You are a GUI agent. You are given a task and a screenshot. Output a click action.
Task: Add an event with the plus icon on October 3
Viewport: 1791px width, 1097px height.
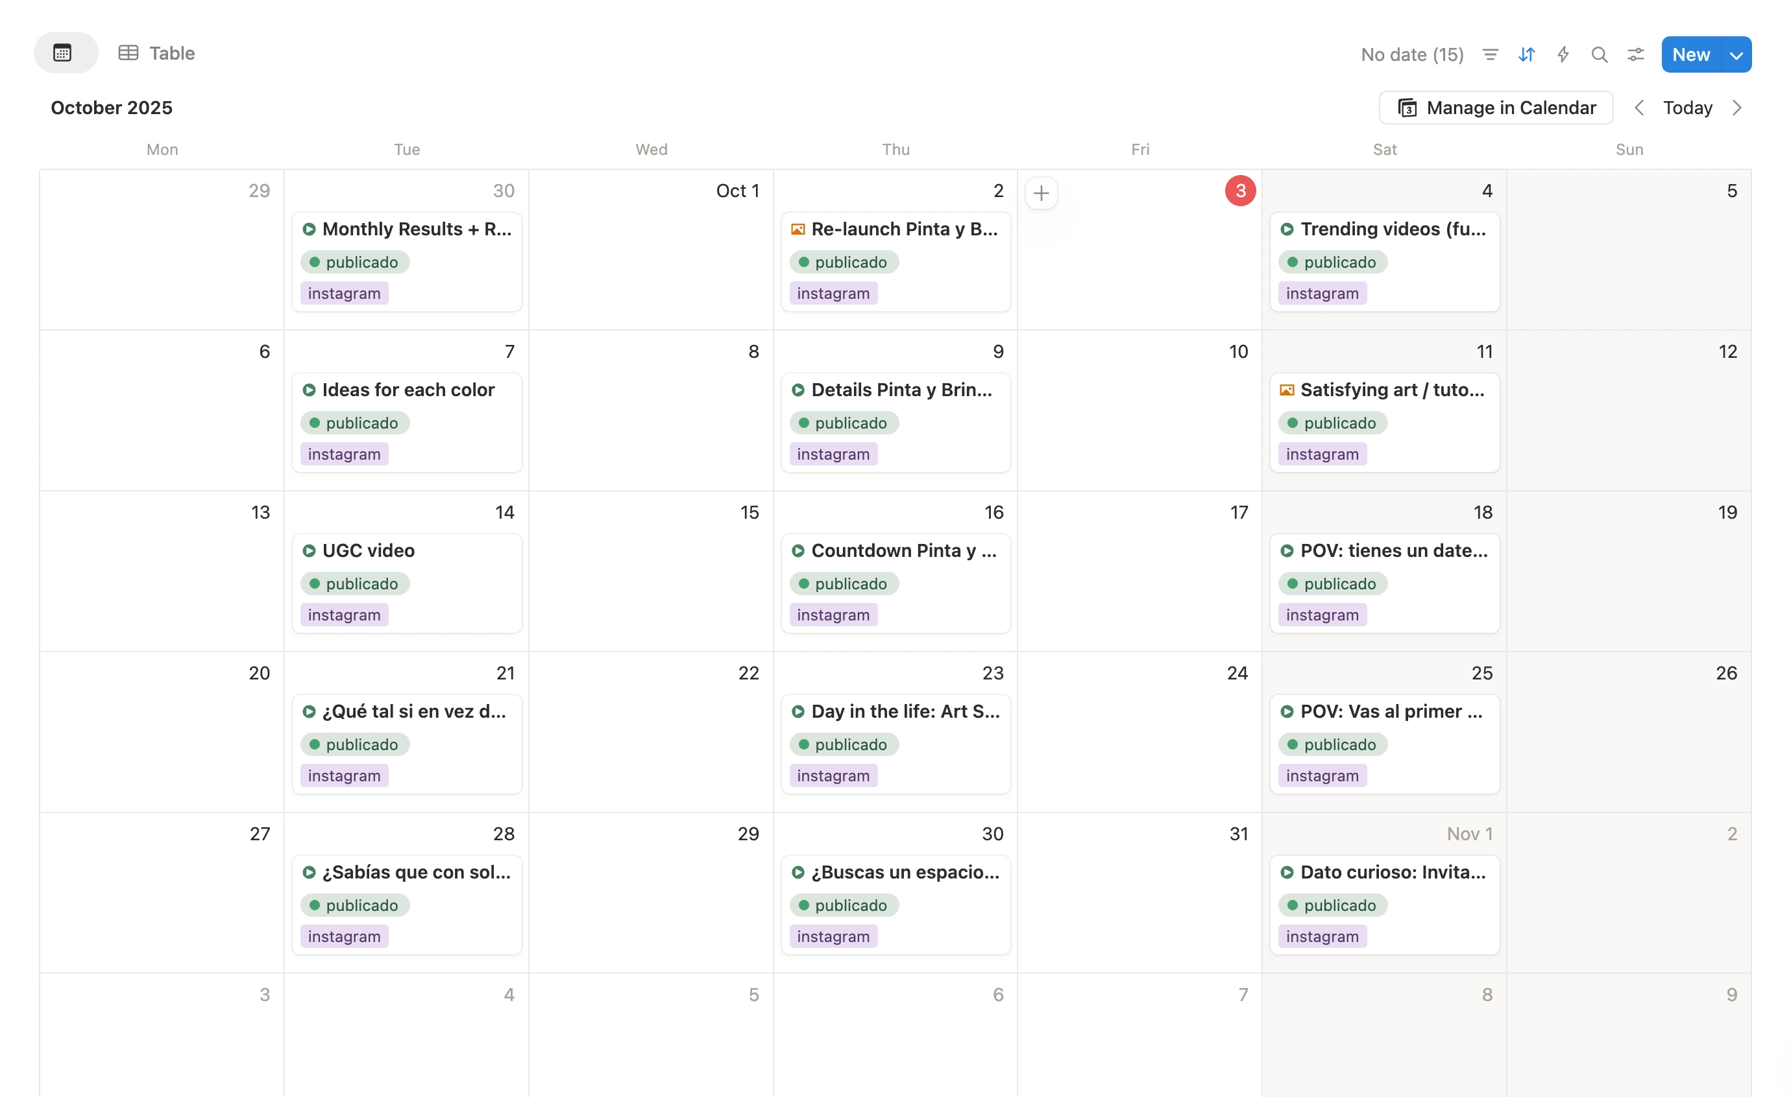pyautogui.click(x=1042, y=193)
